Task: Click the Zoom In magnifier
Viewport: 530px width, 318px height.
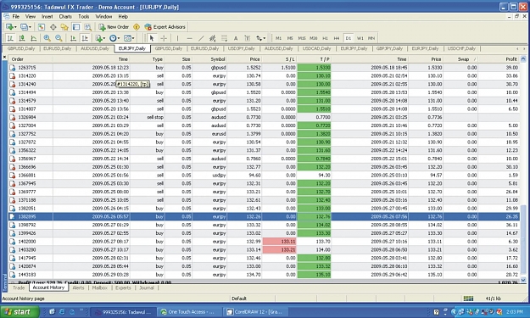Action: [47, 38]
